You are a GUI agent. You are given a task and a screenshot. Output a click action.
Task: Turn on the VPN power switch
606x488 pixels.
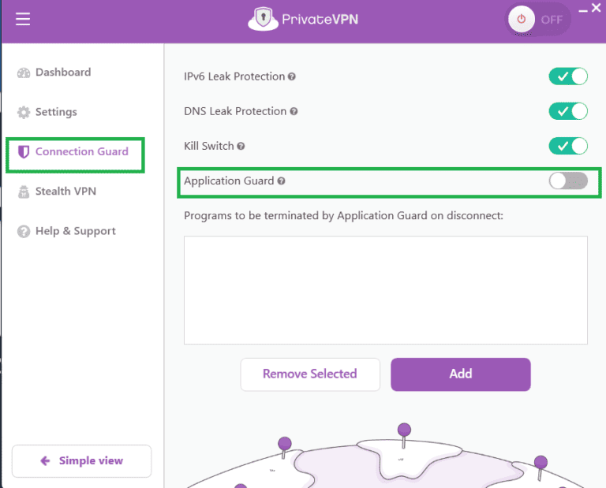pyautogui.click(x=538, y=20)
